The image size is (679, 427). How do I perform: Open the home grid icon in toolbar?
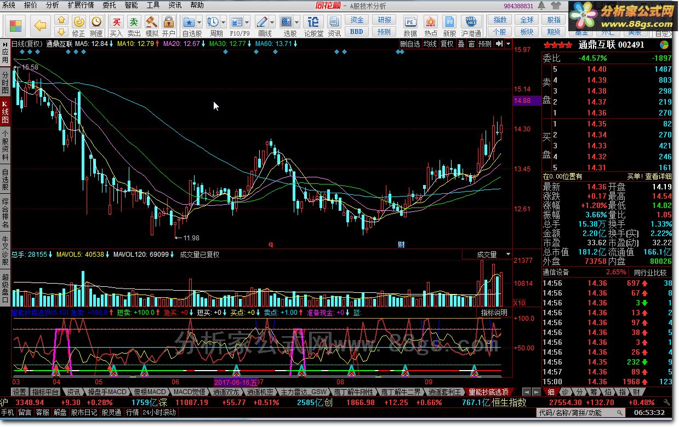16,25
